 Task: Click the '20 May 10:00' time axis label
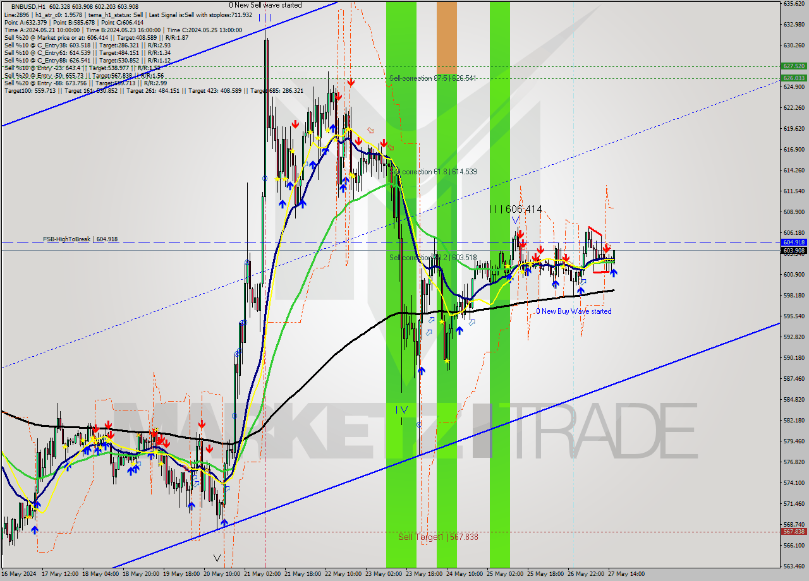coord(222,574)
